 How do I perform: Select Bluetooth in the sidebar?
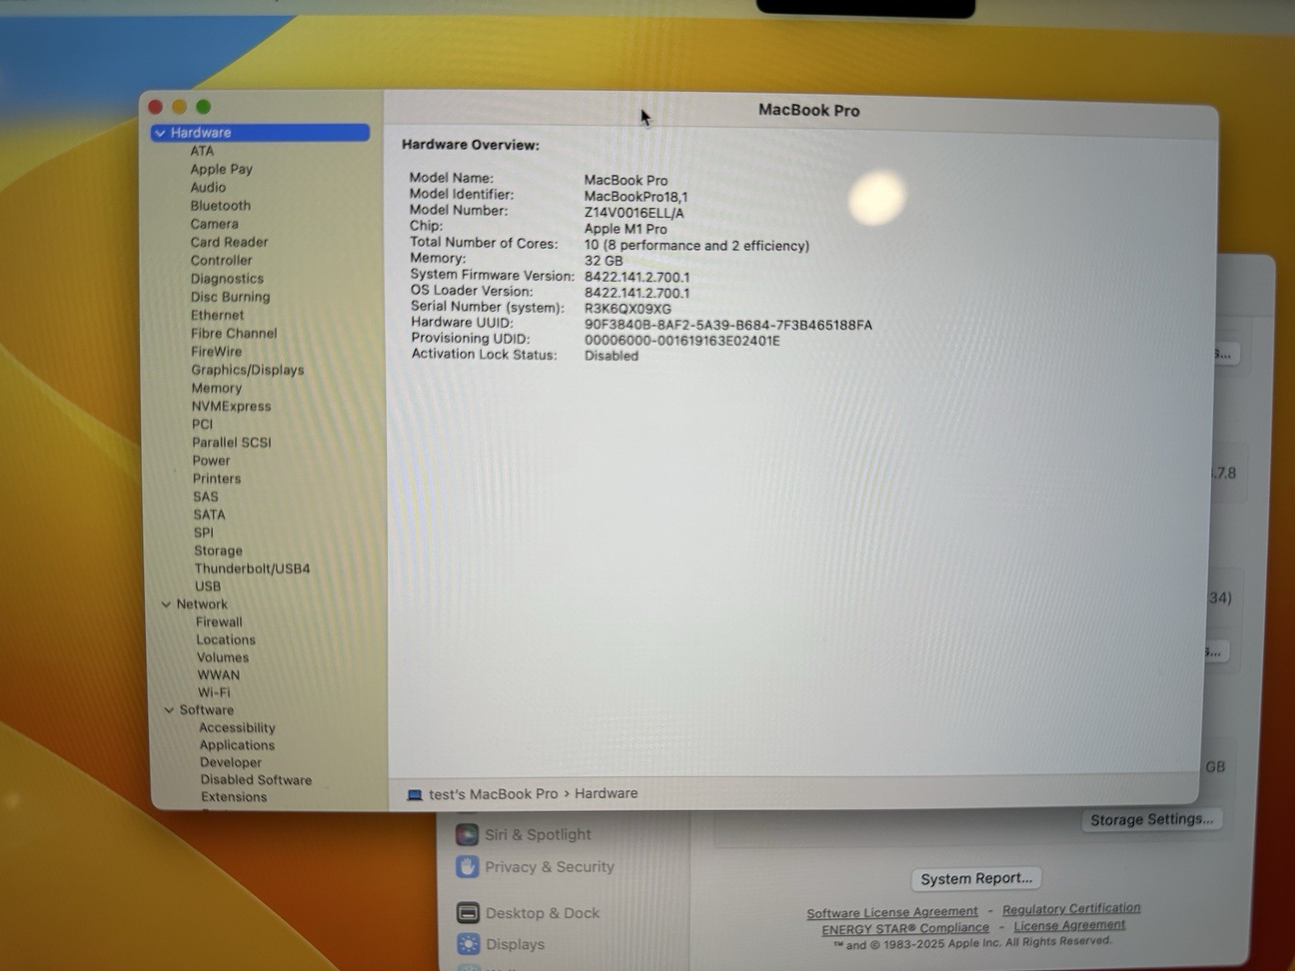(x=220, y=206)
